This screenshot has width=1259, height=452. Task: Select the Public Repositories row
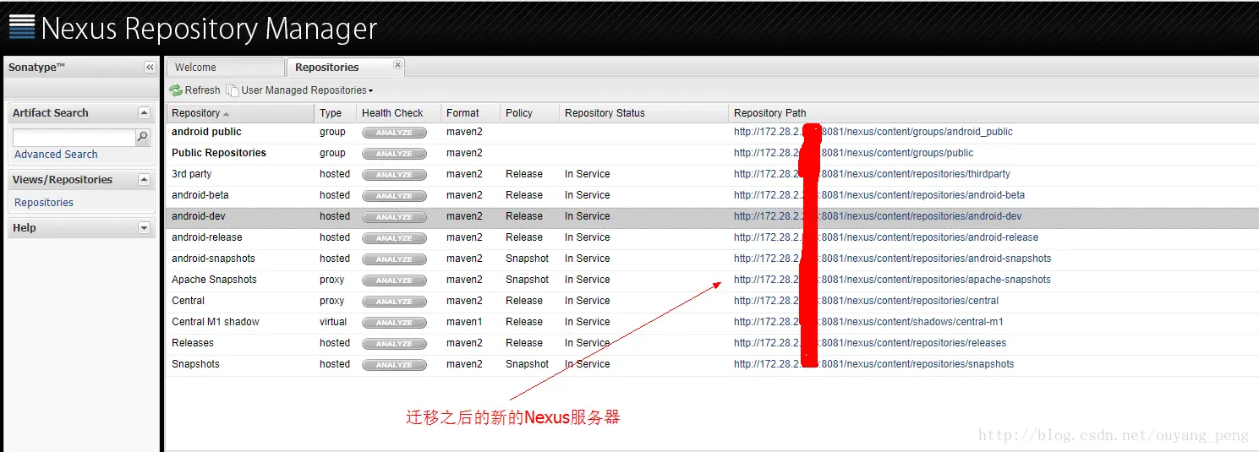pyautogui.click(x=712, y=153)
